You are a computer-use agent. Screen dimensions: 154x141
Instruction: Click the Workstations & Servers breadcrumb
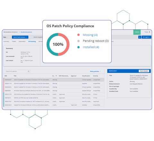(x=11, y=32)
